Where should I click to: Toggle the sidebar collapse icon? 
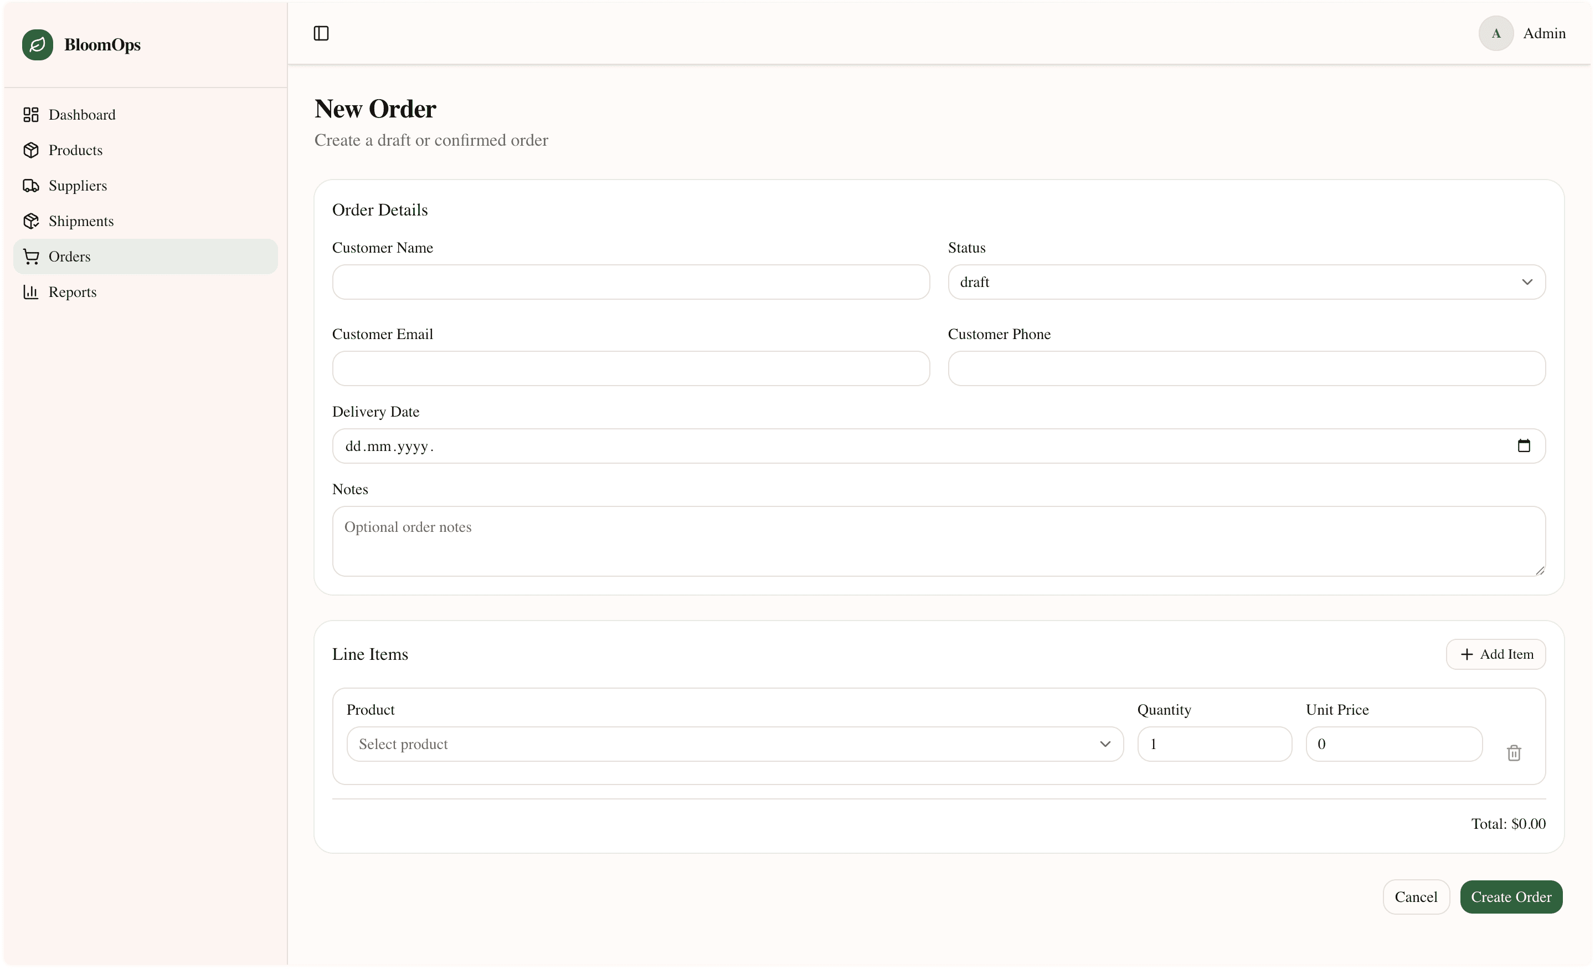pyautogui.click(x=322, y=33)
